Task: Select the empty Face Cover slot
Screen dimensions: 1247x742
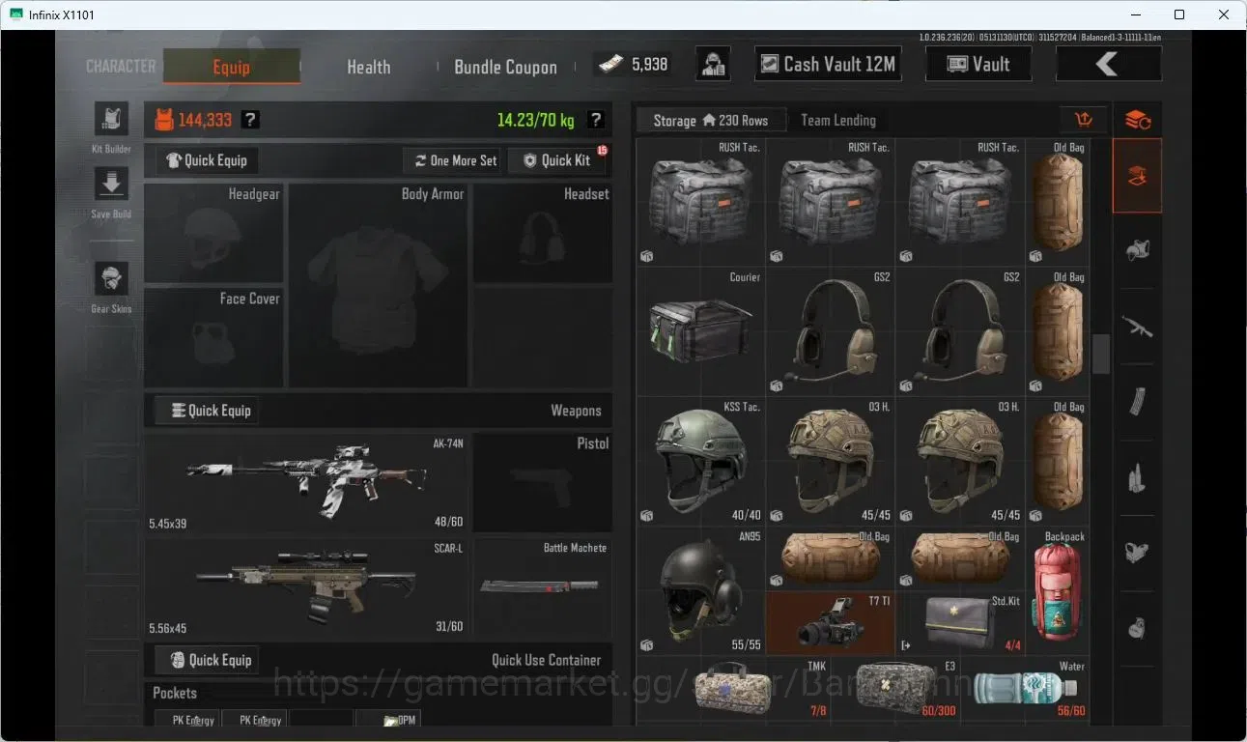Action: pos(213,337)
